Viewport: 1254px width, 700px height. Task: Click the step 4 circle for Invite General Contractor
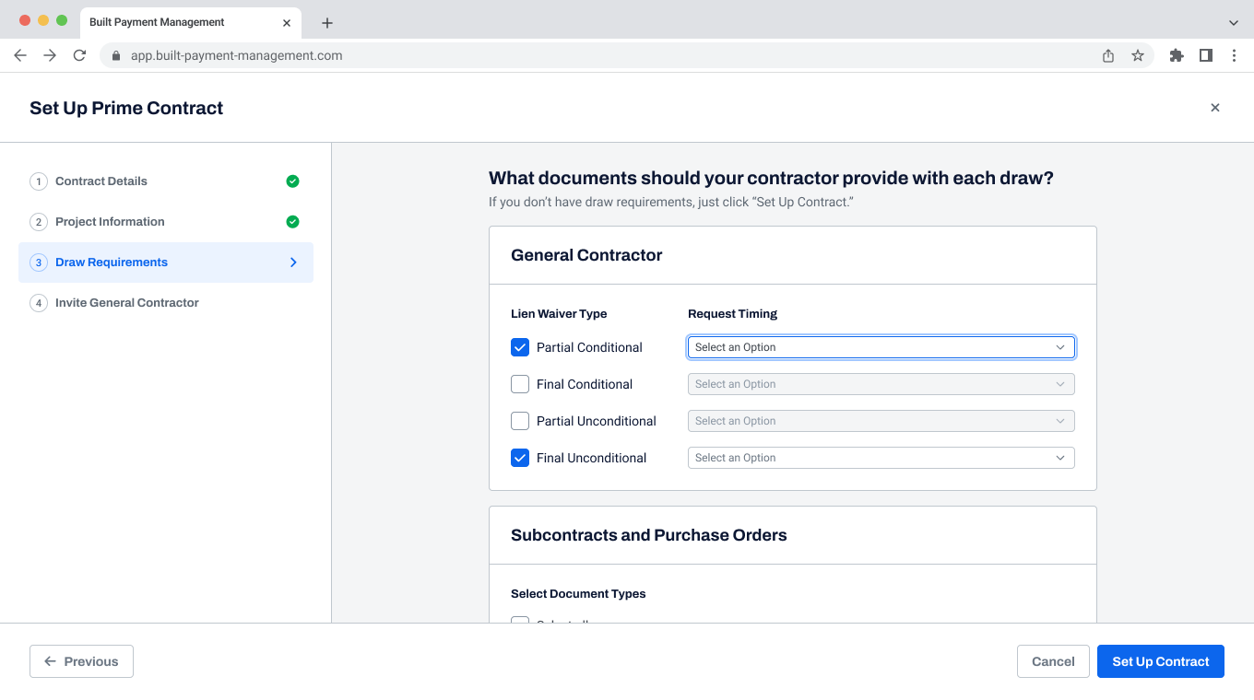tap(39, 302)
